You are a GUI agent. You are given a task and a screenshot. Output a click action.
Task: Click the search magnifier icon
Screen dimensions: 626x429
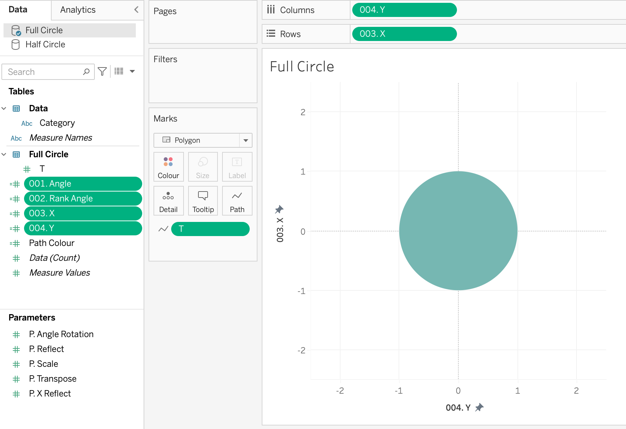point(86,72)
